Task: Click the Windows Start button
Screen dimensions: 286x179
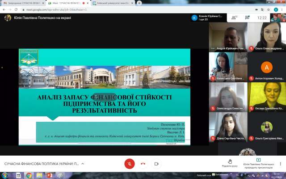Action: pos(4,175)
